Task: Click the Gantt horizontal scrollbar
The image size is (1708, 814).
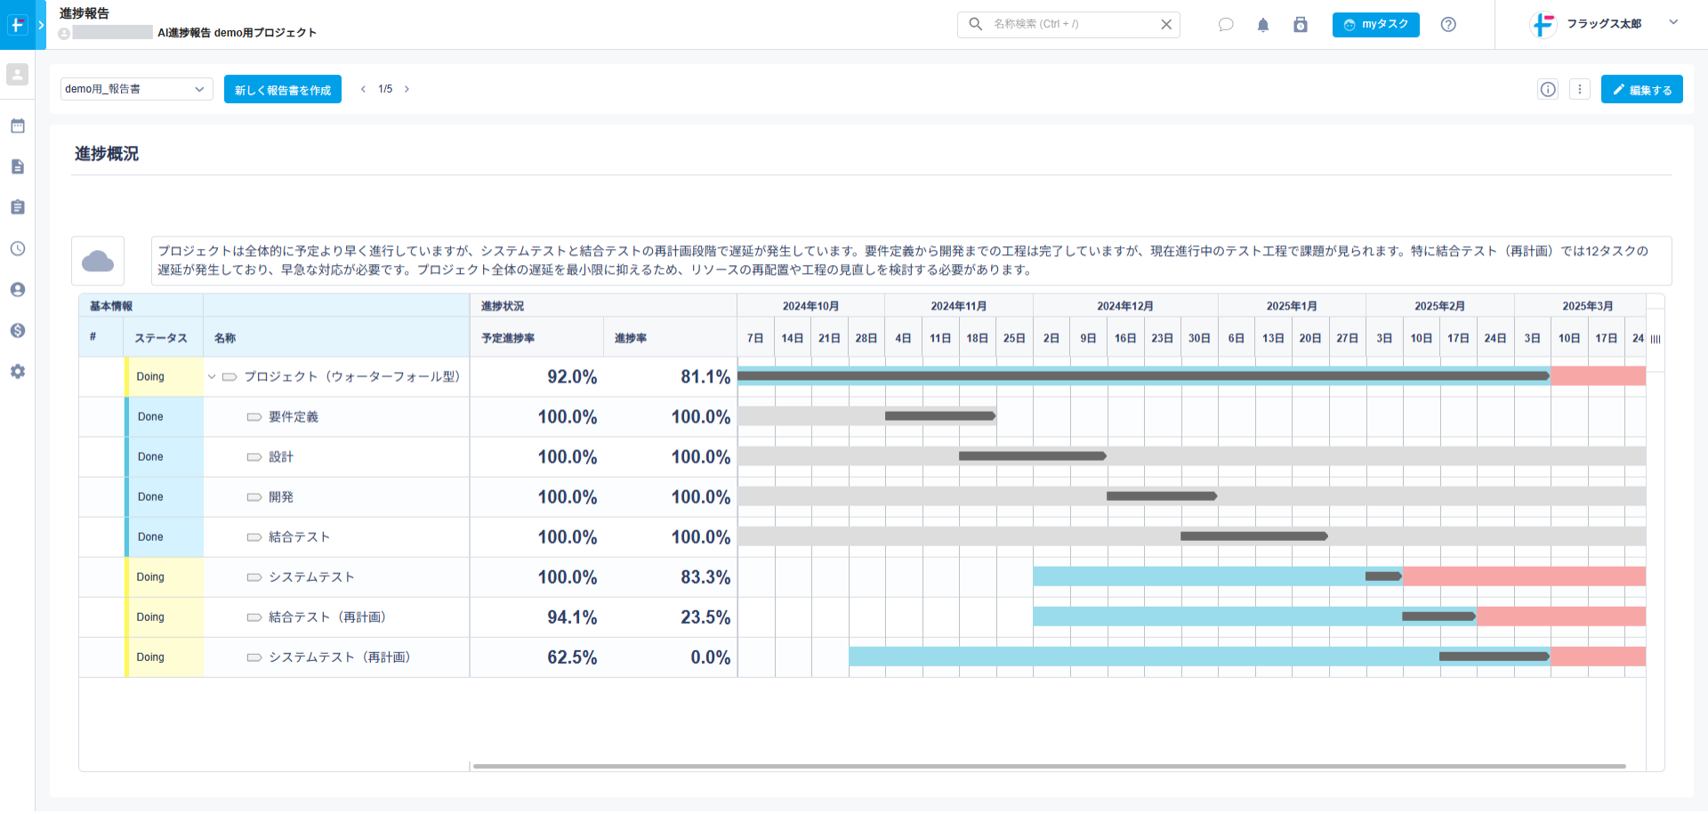Action: (1049, 766)
